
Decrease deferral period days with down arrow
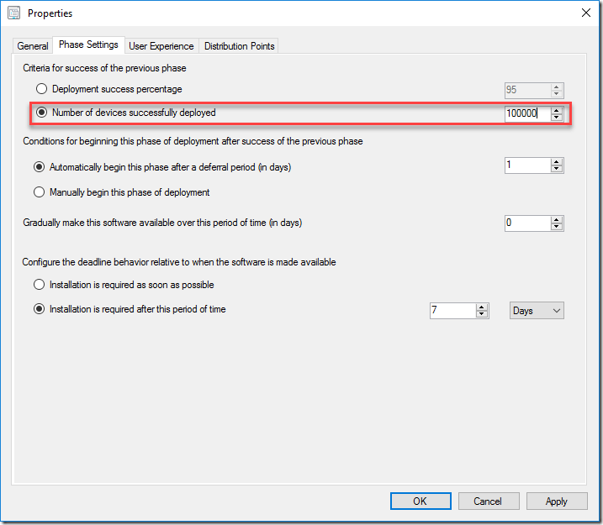(x=557, y=170)
